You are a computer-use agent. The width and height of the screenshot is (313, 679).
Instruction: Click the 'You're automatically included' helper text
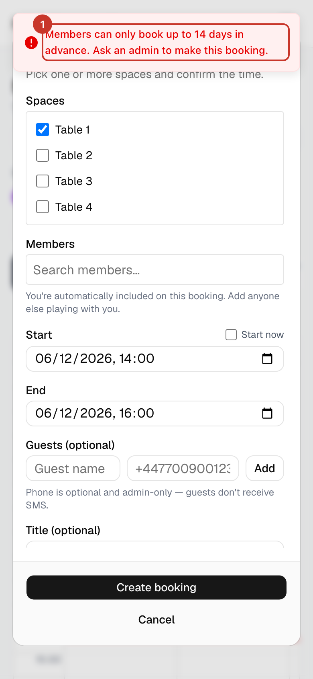point(152,302)
